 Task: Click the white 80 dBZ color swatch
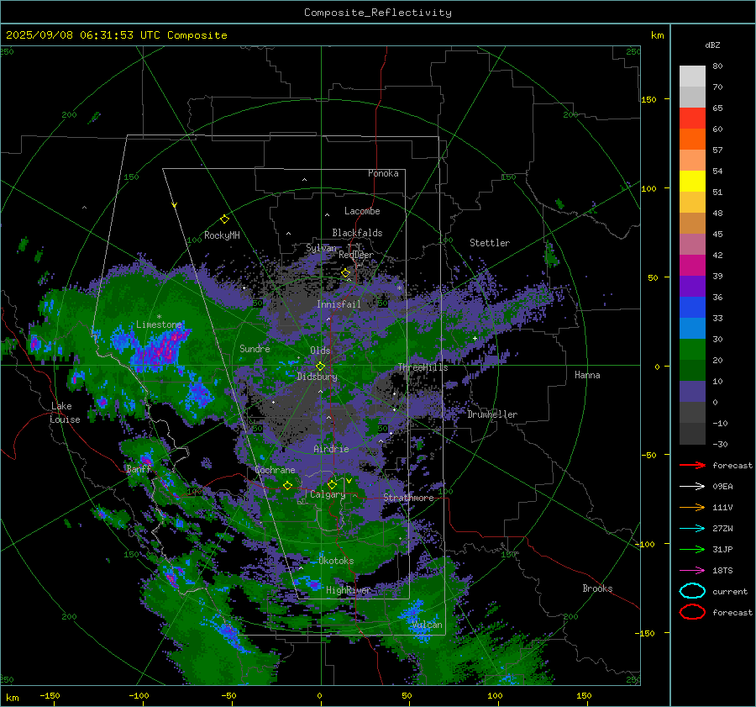click(x=692, y=77)
